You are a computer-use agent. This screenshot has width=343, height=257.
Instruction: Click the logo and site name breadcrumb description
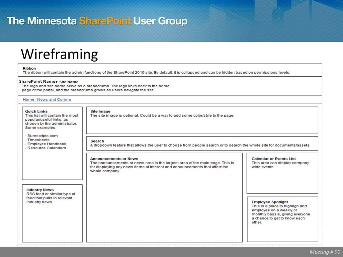[95, 88]
